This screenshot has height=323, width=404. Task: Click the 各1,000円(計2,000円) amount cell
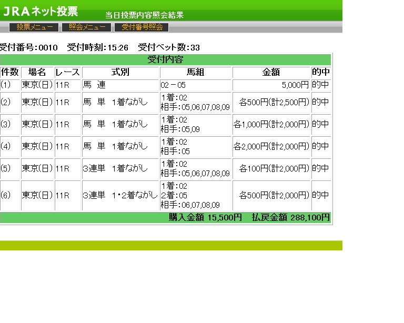271,124
